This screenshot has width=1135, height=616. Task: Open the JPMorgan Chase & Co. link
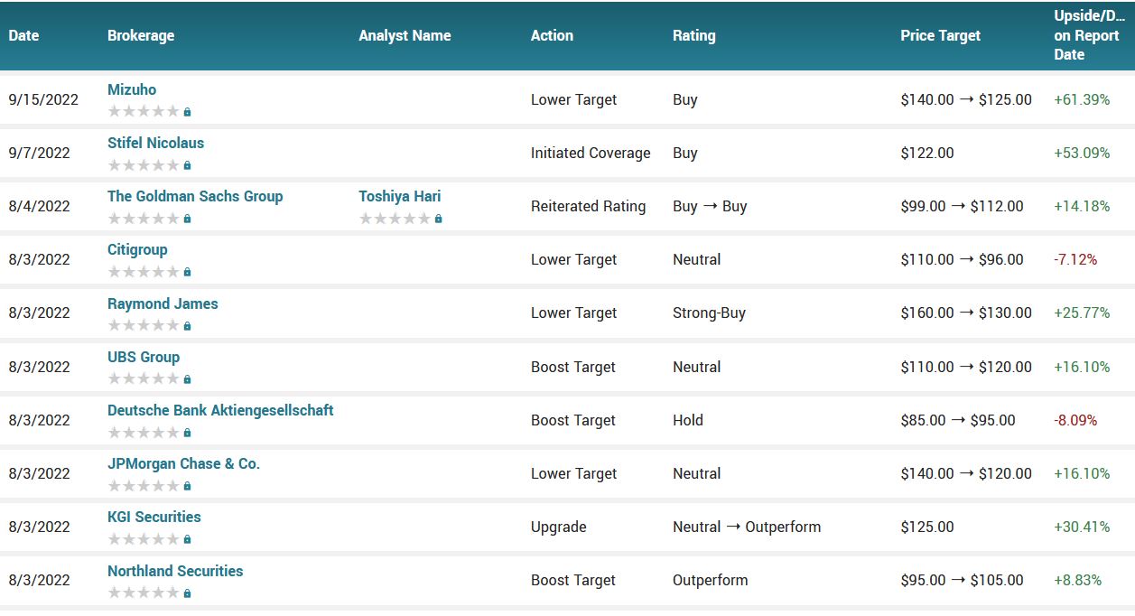coord(183,463)
